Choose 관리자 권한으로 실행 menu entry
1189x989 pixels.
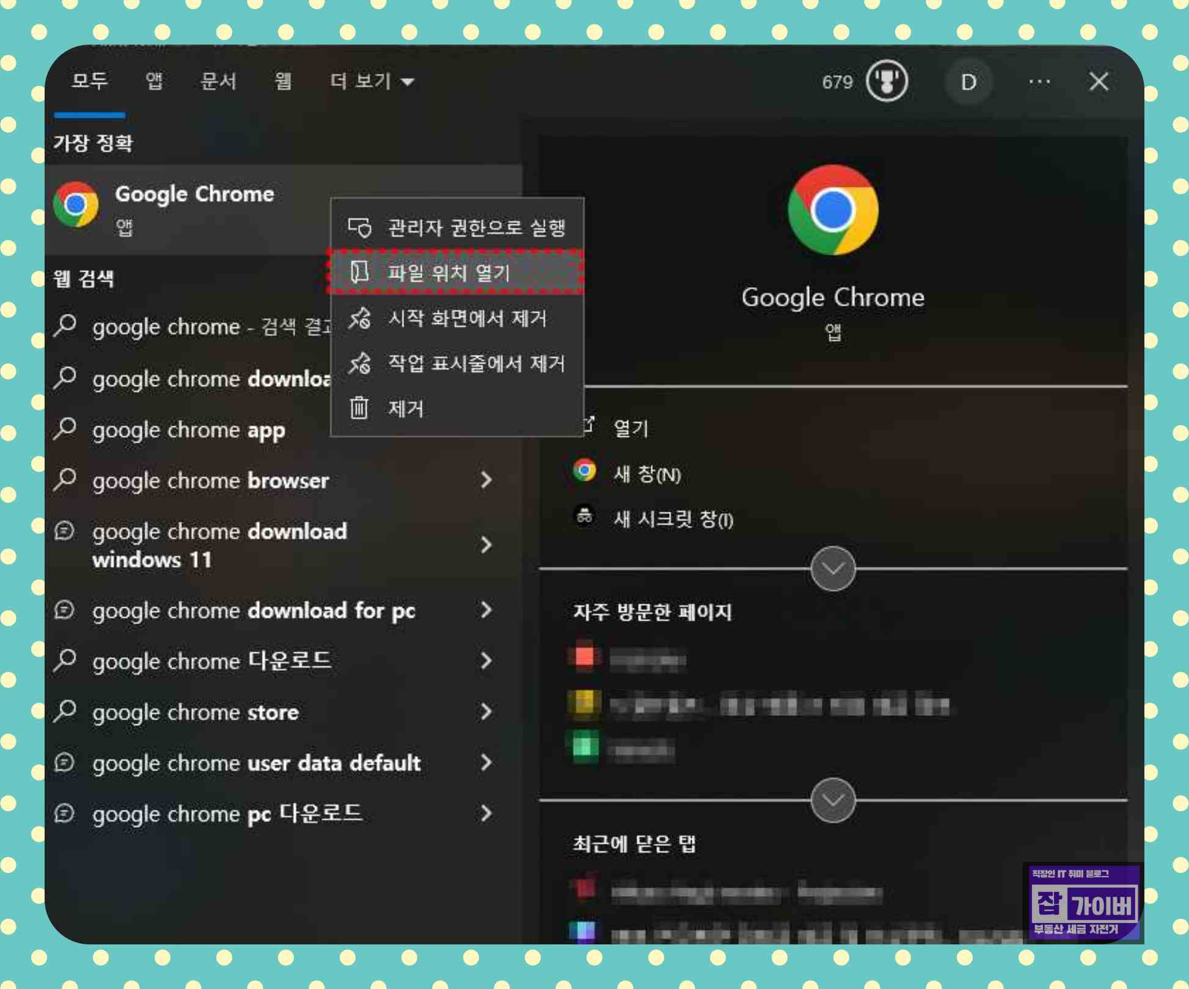click(477, 227)
